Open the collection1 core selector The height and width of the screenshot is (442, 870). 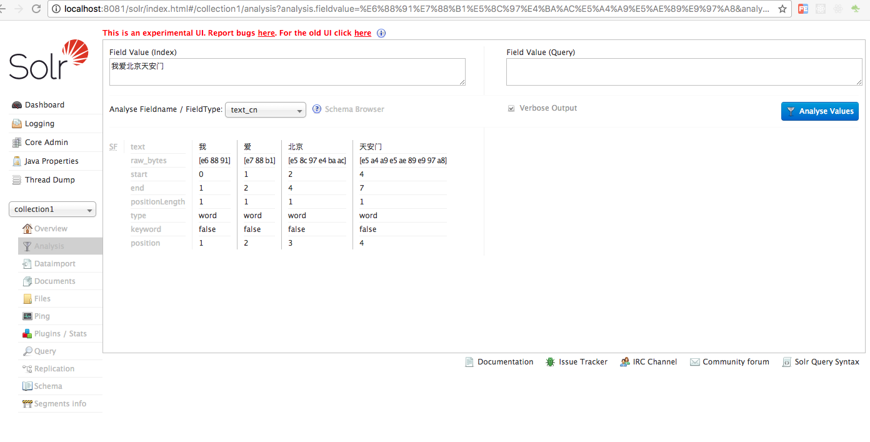tap(52, 209)
